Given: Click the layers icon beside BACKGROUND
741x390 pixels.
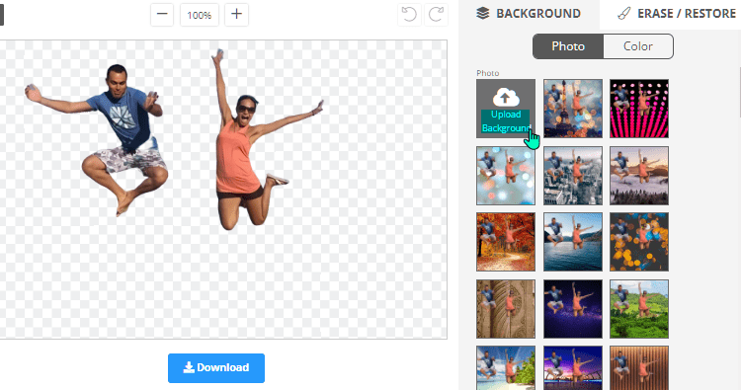Looking at the screenshot, I should (x=483, y=13).
